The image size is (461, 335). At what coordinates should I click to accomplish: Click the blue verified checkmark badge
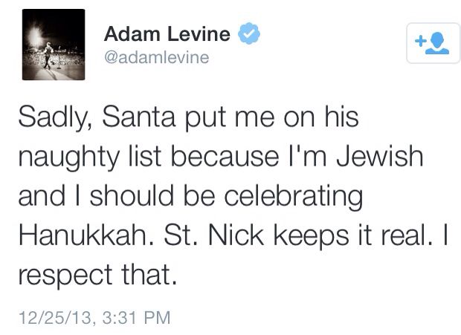(247, 34)
